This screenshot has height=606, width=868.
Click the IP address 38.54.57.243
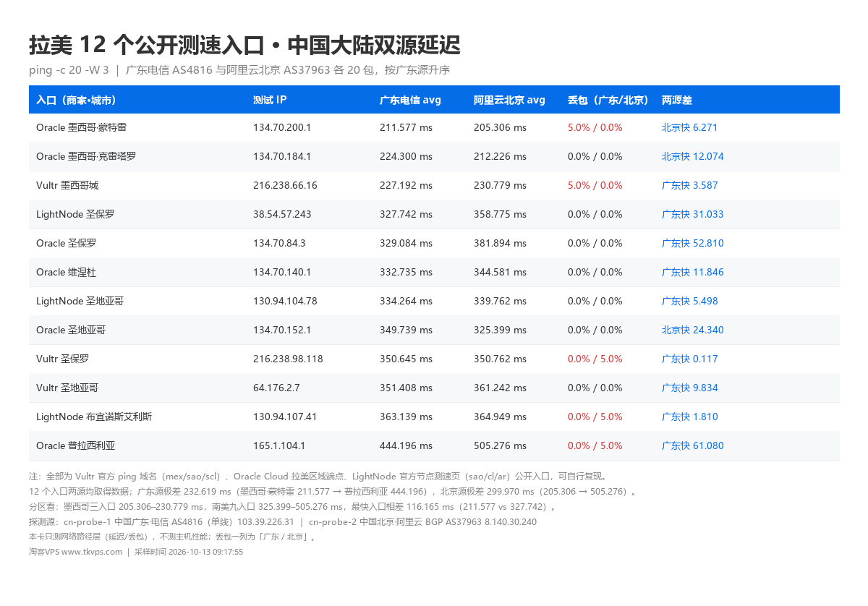(x=282, y=214)
